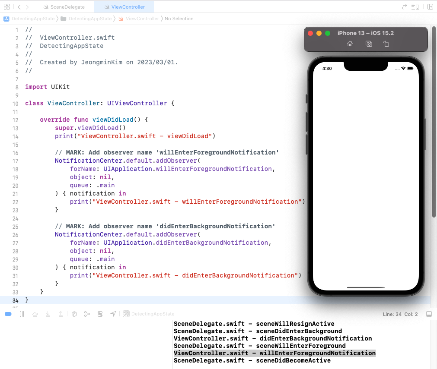Go forward in editor history
This screenshot has width=437, height=369.
click(x=27, y=7)
